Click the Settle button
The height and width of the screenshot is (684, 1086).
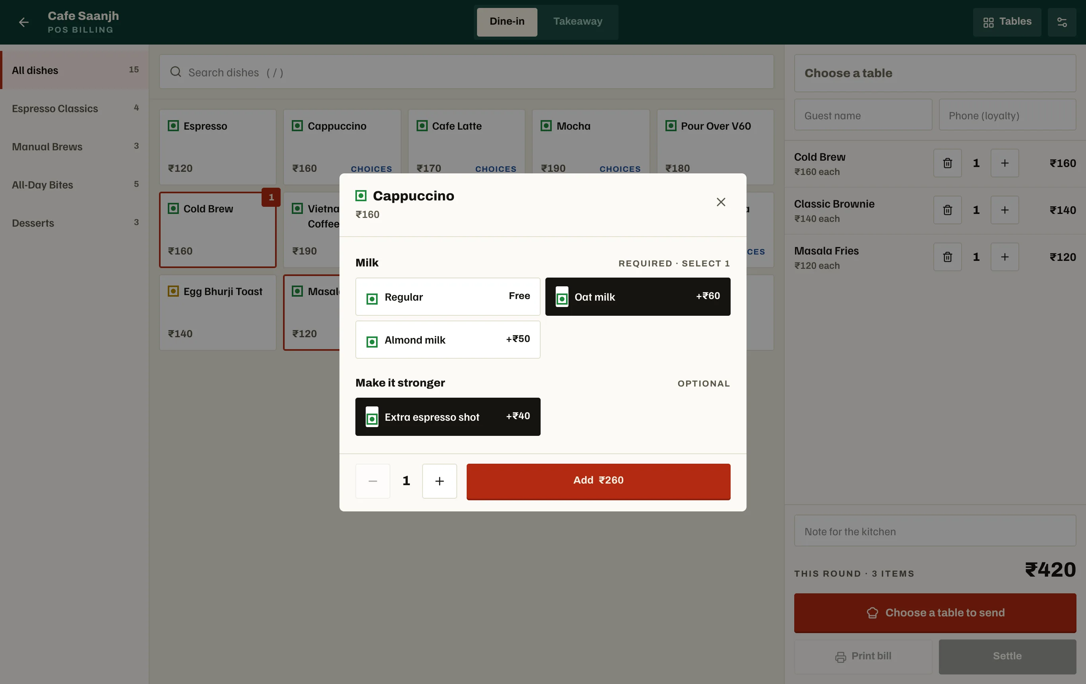(x=1007, y=657)
